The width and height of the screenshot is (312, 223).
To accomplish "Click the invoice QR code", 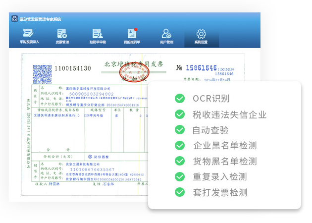I will (42, 73).
